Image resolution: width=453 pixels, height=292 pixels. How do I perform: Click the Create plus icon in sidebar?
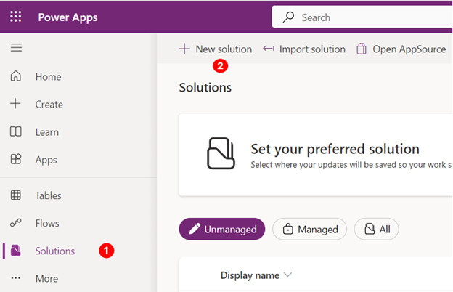click(x=15, y=103)
